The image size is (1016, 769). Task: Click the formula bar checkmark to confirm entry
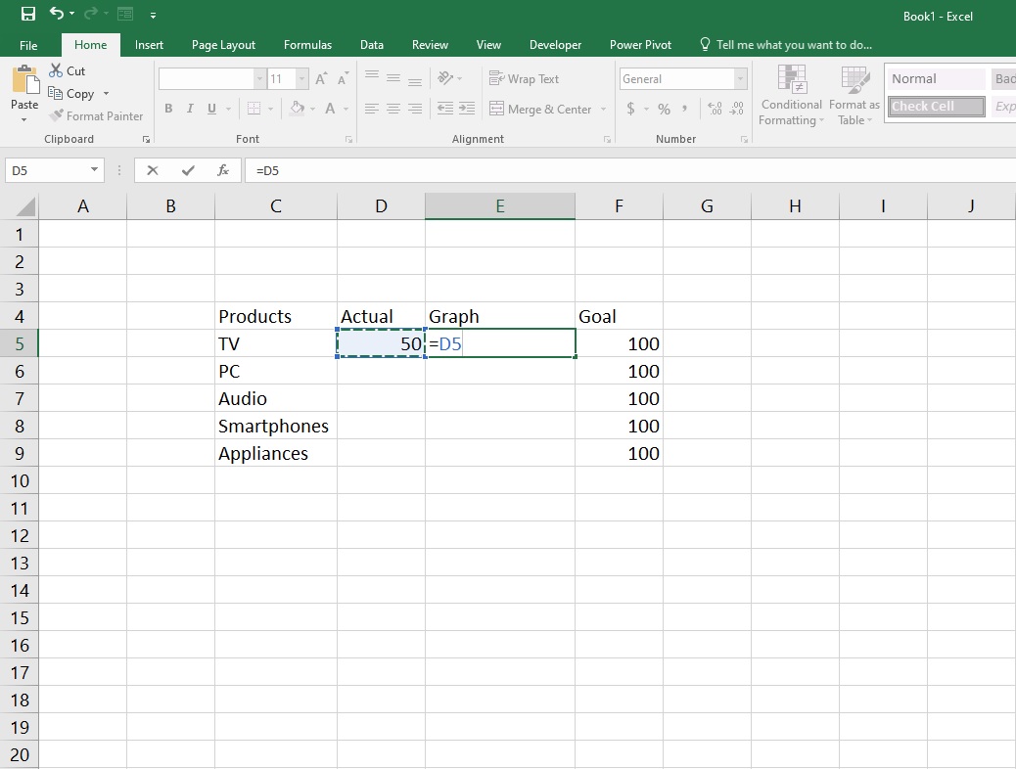187,169
